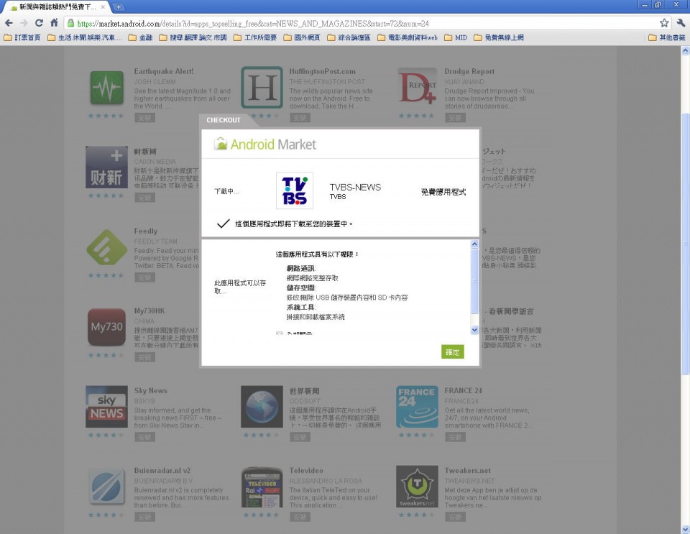Open the 電影美劇資料web bookmark folder
Screen dimensions: 690x534
[408, 37]
